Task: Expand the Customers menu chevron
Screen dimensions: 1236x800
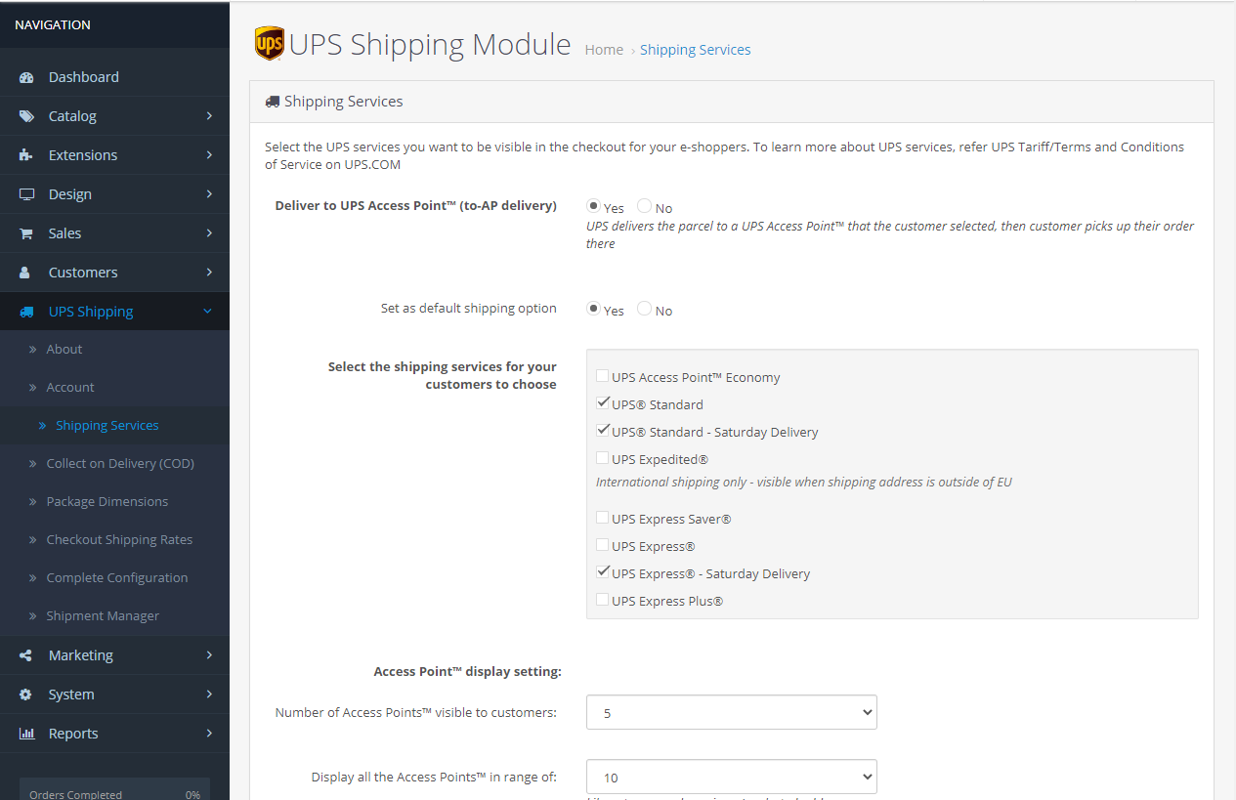Action: (209, 272)
